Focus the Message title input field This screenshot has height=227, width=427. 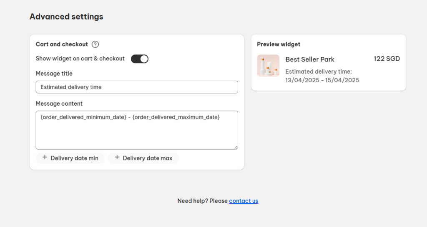tap(137, 87)
